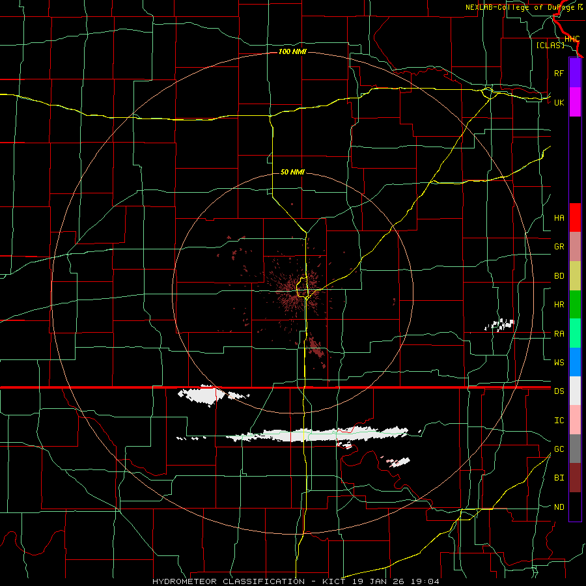
Task: Click the UK legend label
Action: pos(559,102)
